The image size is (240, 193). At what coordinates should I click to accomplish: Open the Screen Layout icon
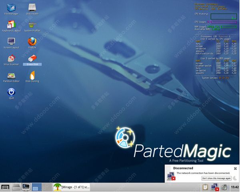(11, 43)
